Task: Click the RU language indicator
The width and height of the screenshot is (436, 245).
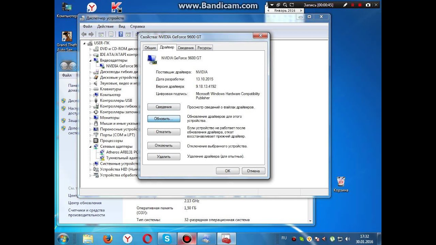Action: [284, 238]
